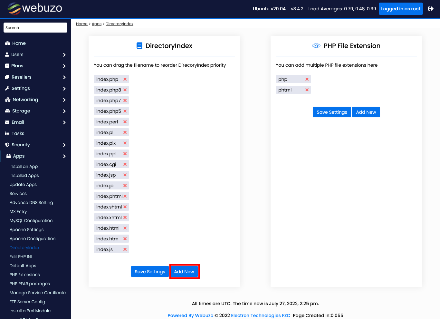Click the Users person icon
This screenshot has height=319, width=440.
pyautogui.click(x=7, y=54)
